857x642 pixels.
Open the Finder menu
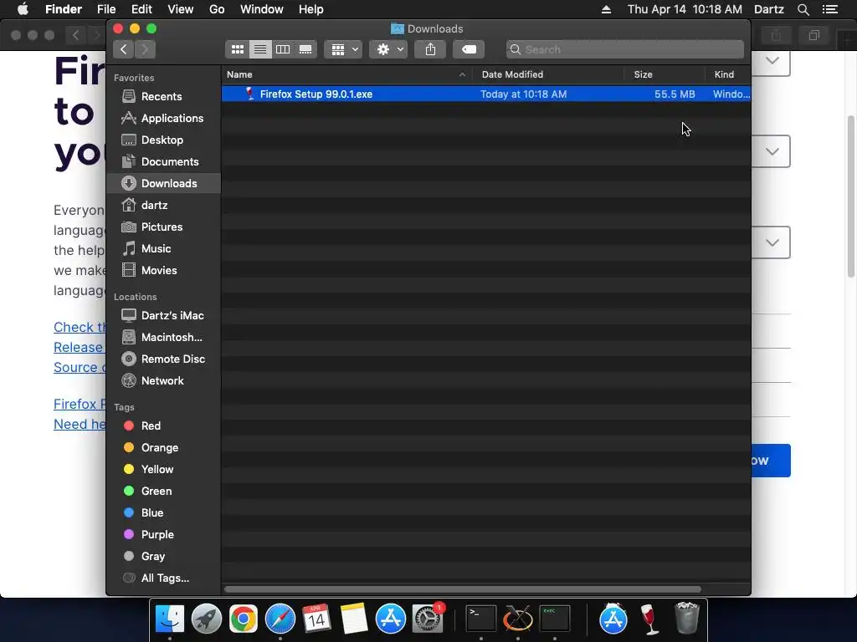(x=64, y=9)
